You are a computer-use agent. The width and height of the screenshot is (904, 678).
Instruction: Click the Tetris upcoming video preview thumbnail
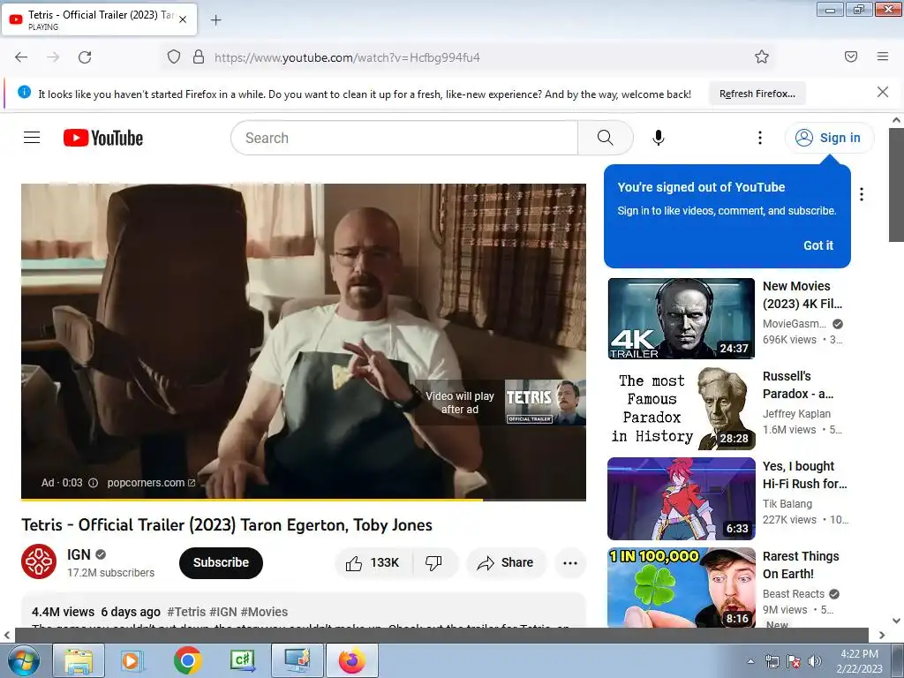tap(545, 403)
